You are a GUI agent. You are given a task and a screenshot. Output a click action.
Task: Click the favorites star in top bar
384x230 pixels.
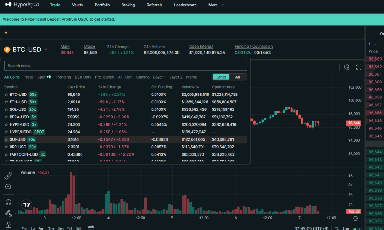pos(6,33)
